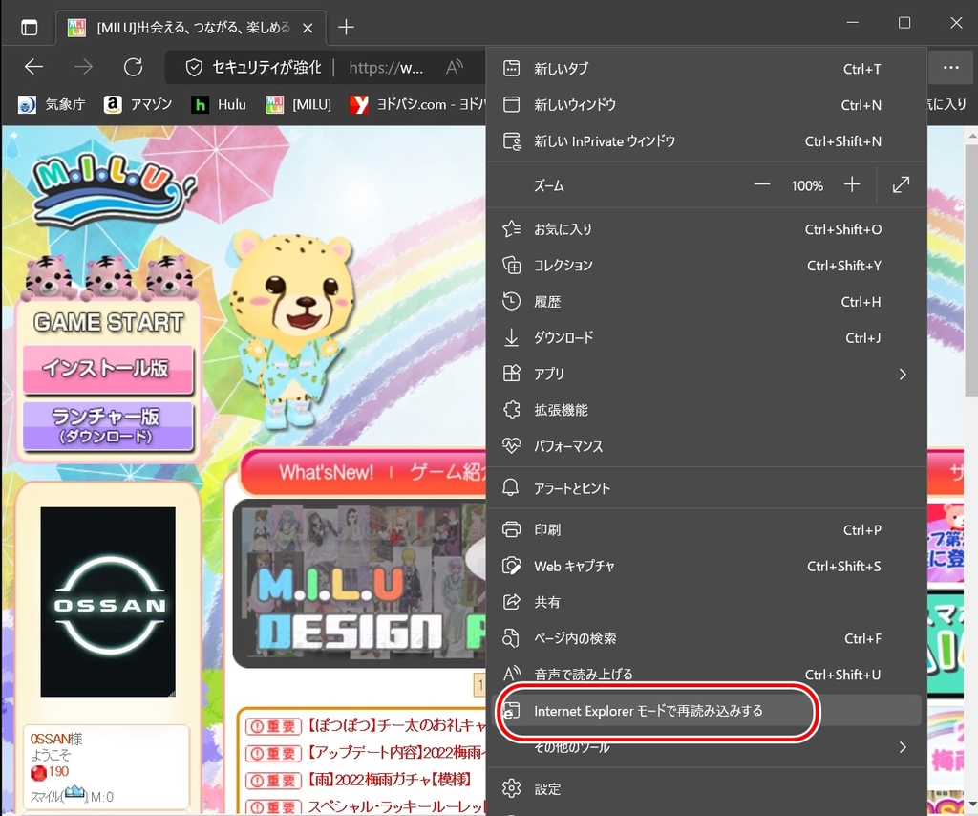Image resolution: width=978 pixels, height=816 pixels.
Task: Open ダウンロード from the menu
Action: point(563,337)
